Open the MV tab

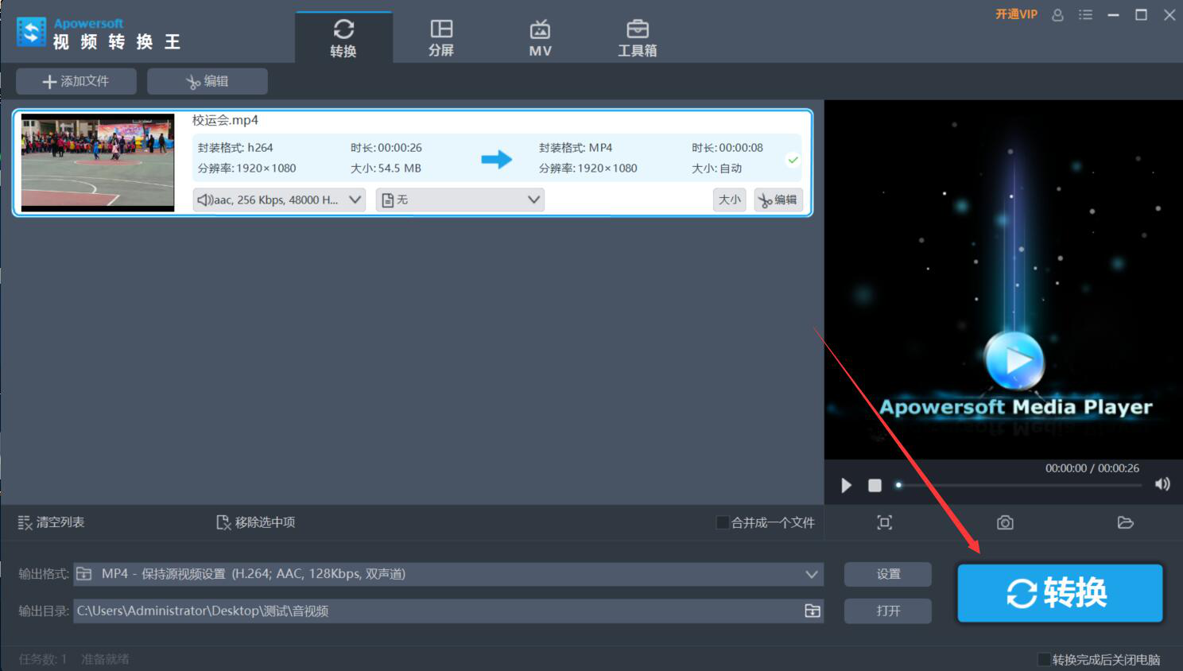click(540, 38)
